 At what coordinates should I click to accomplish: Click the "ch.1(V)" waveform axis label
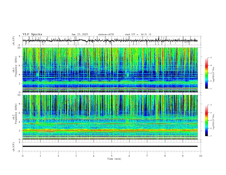(x=14, y=41)
